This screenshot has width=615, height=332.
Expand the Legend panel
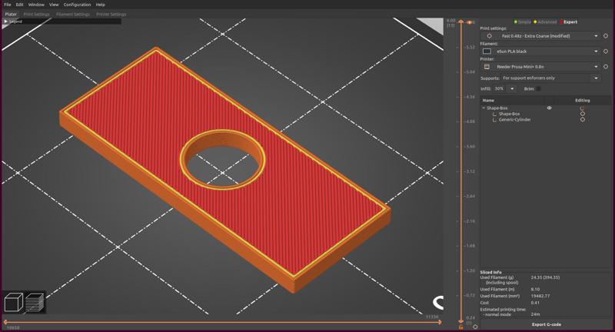point(6,22)
